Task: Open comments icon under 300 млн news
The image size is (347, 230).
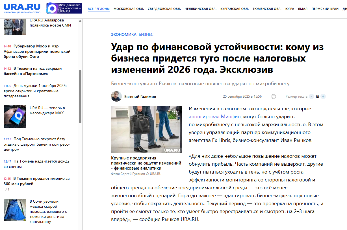Action: 5,189
